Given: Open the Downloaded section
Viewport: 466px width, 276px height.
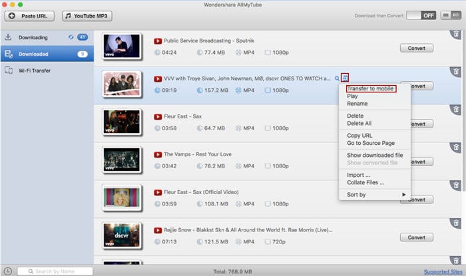Looking at the screenshot, I should pos(47,54).
